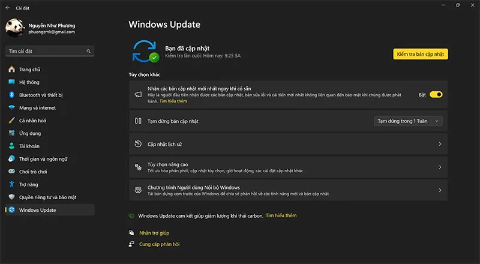This screenshot has height=264, width=480.
Task: Click the email phuongzmk@gmail.com
Action: [x=52, y=32]
